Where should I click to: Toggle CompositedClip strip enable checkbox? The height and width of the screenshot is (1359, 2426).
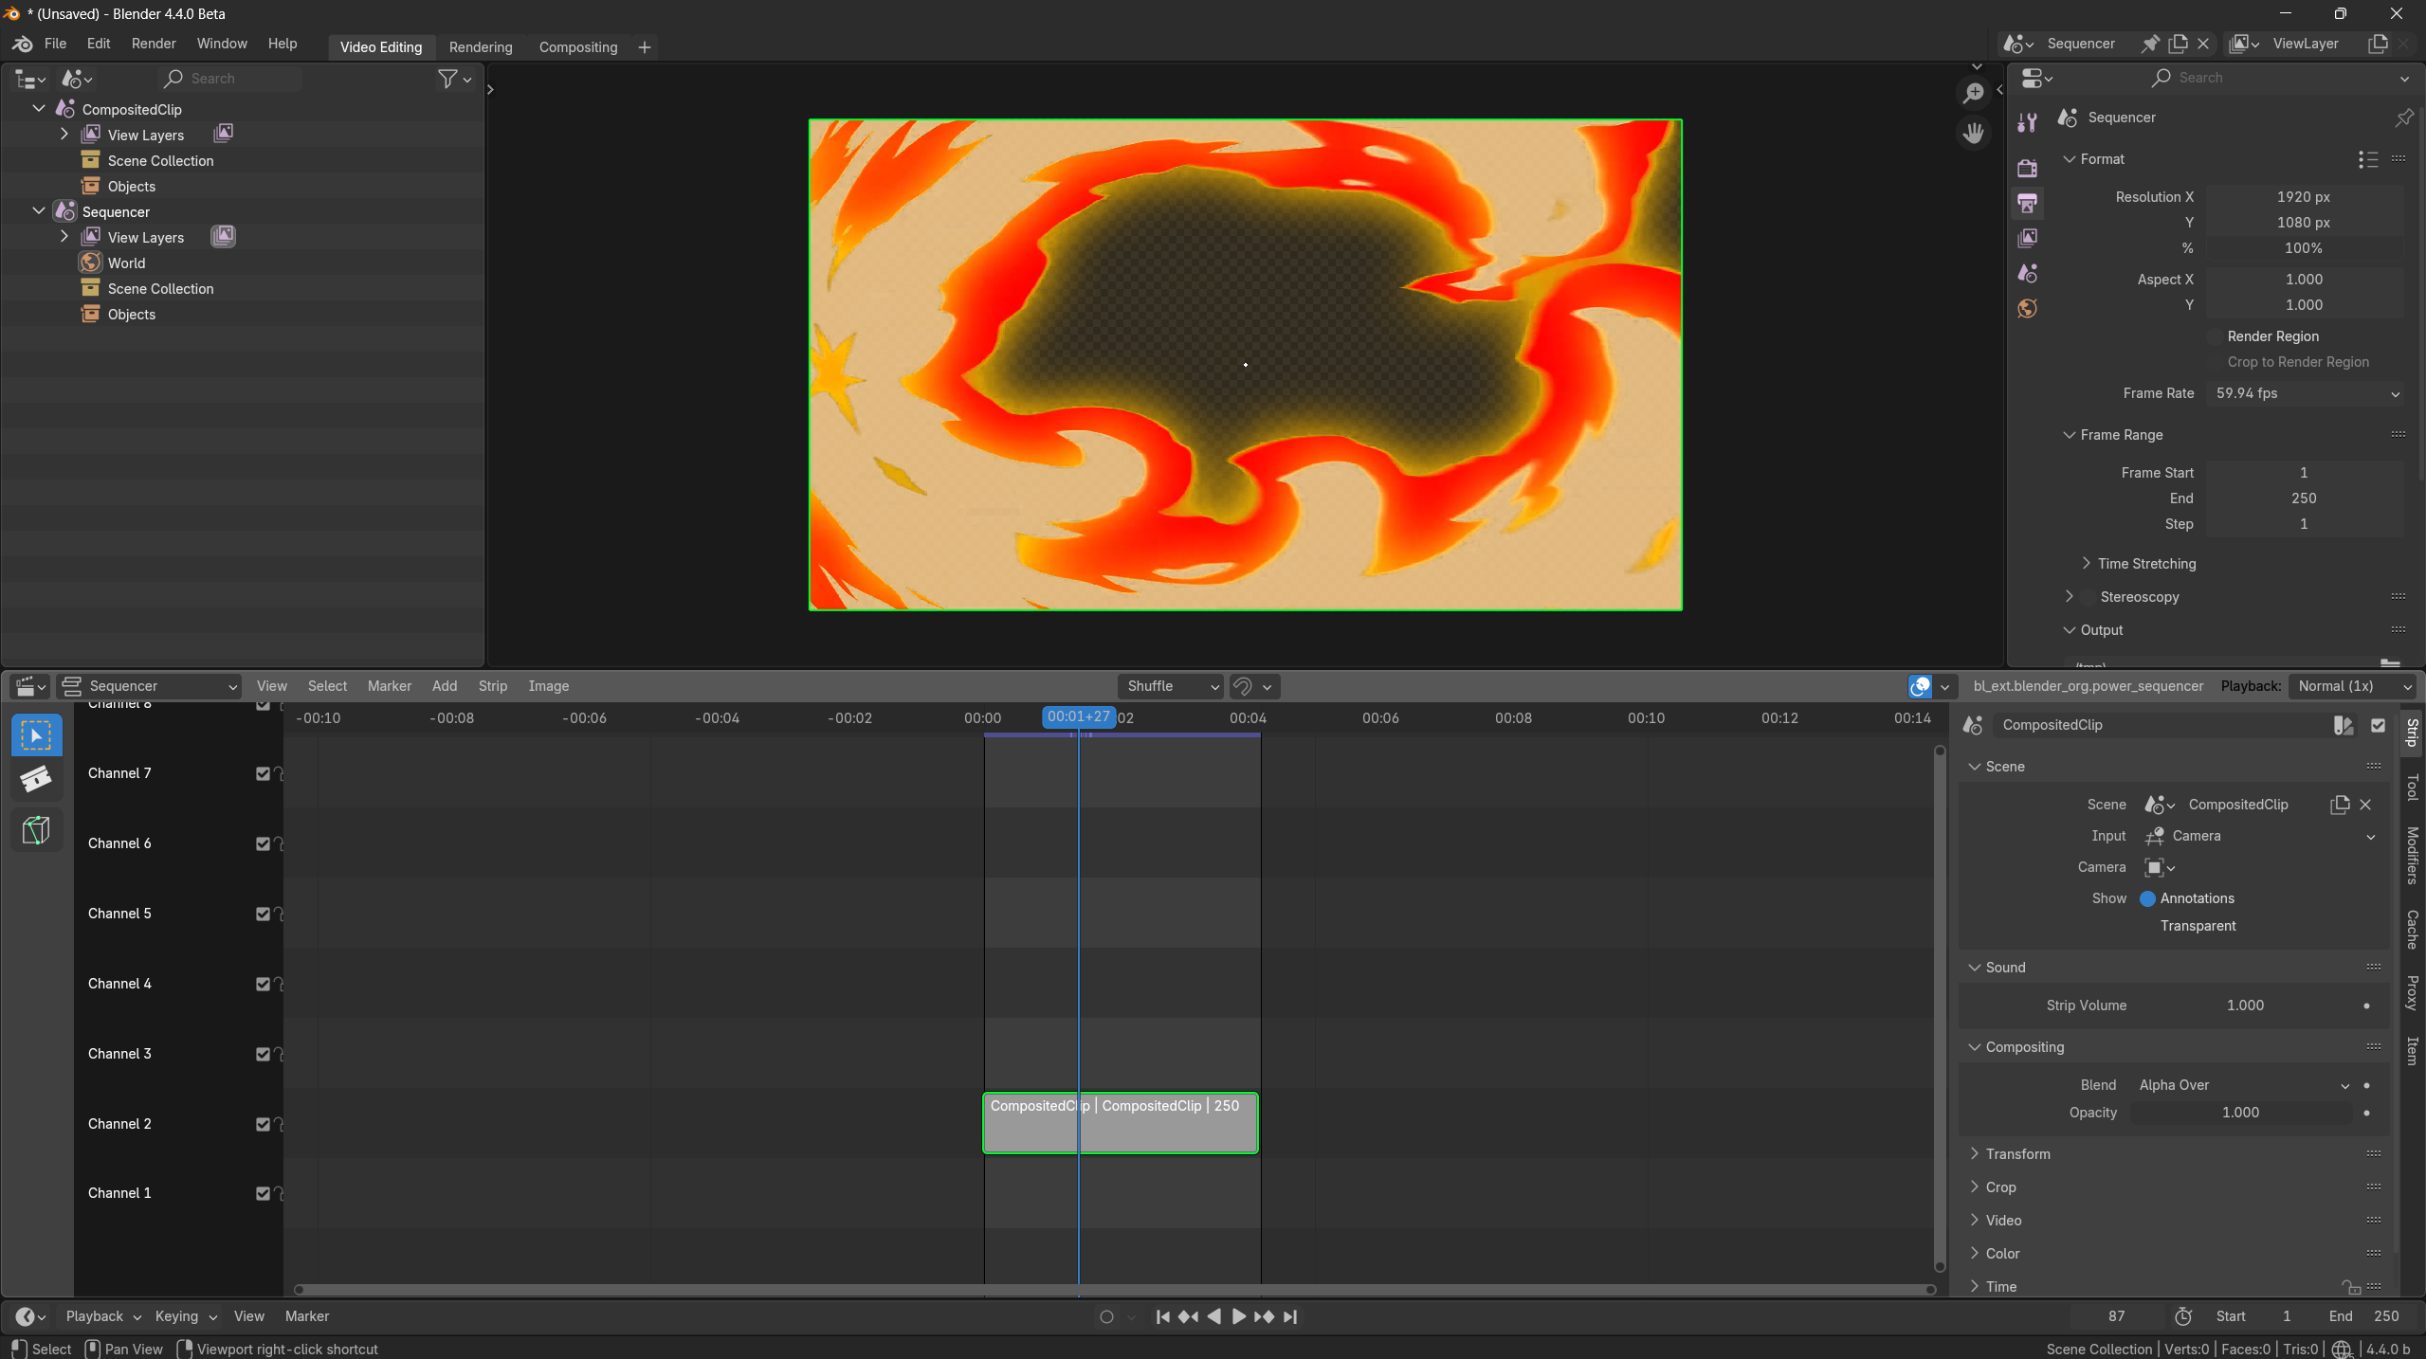click(x=2378, y=725)
